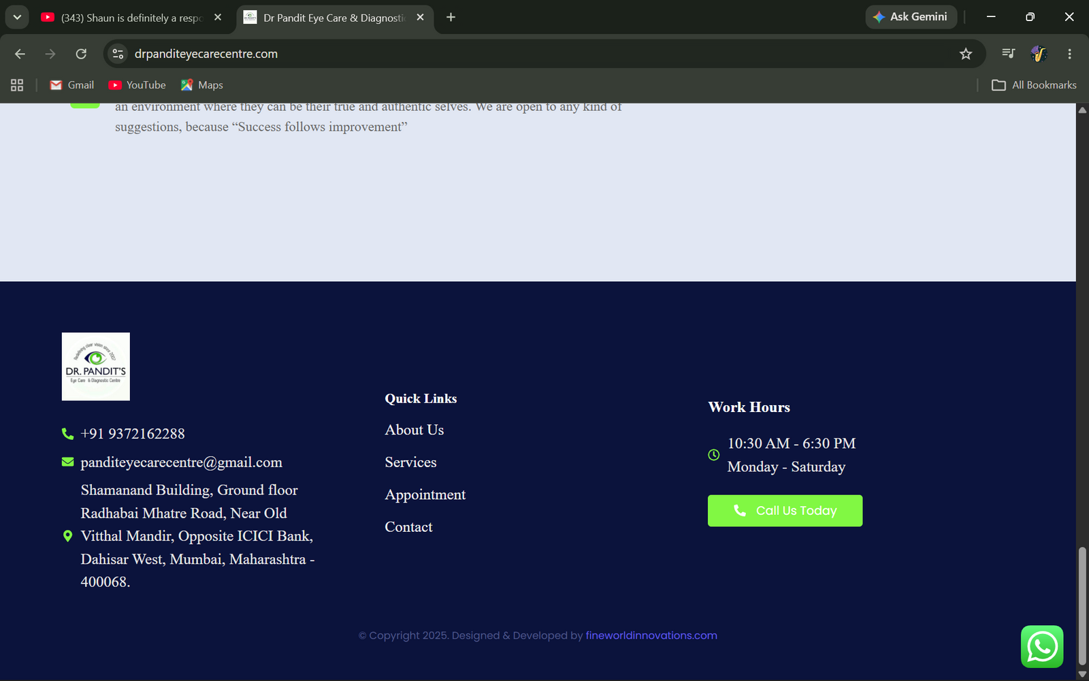The height and width of the screenshot is (681, 1089).
Task: Close the Shaun YouTube tab
Action: pos(218,17)
